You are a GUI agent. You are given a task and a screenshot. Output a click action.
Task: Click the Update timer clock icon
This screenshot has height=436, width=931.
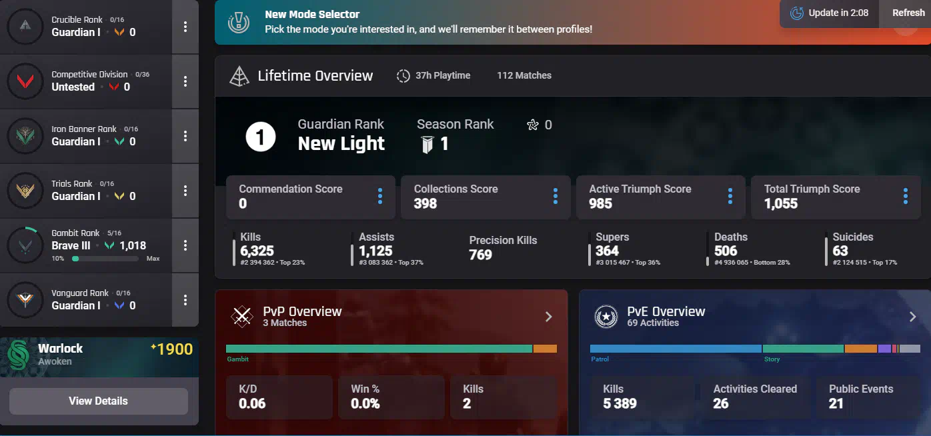797,13
